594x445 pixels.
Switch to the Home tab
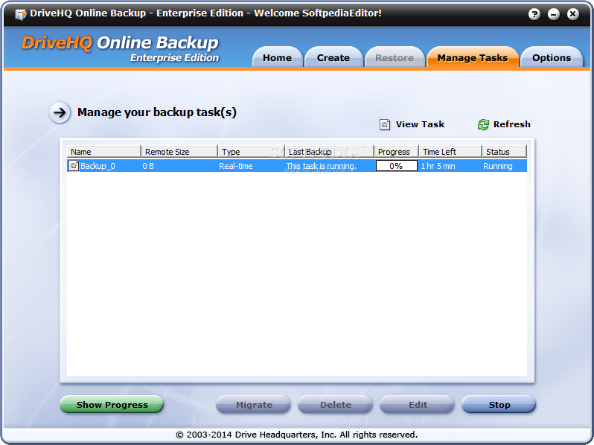click(x=278, y=57)
